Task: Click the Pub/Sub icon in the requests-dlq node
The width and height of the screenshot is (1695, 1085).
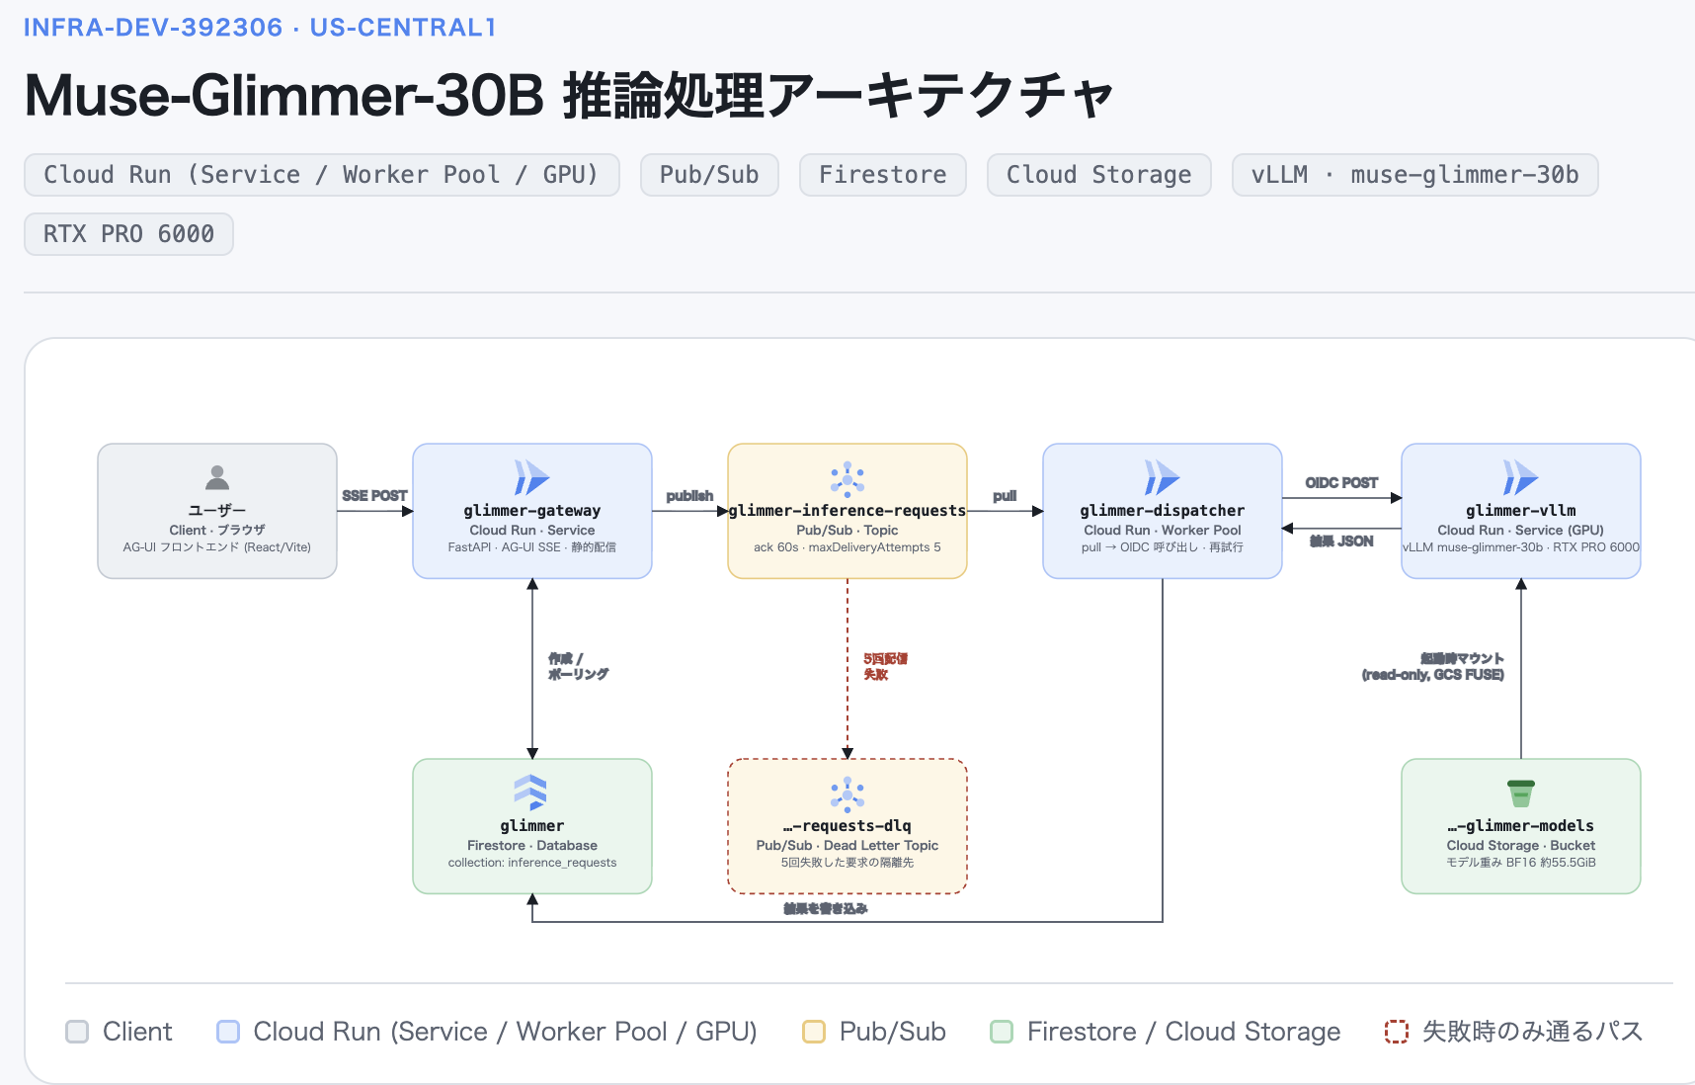Action: pyautogui.click(x=847, y=794)
